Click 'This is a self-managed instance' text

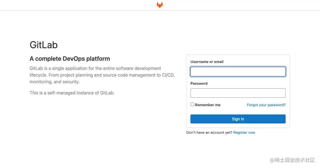[x=72, y=93]
